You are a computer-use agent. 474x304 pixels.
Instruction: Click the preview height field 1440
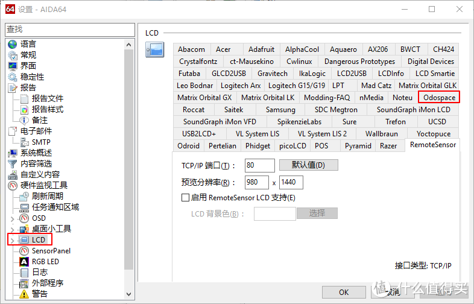point(291,182)
